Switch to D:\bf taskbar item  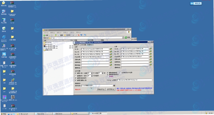(x=79, y=113)
